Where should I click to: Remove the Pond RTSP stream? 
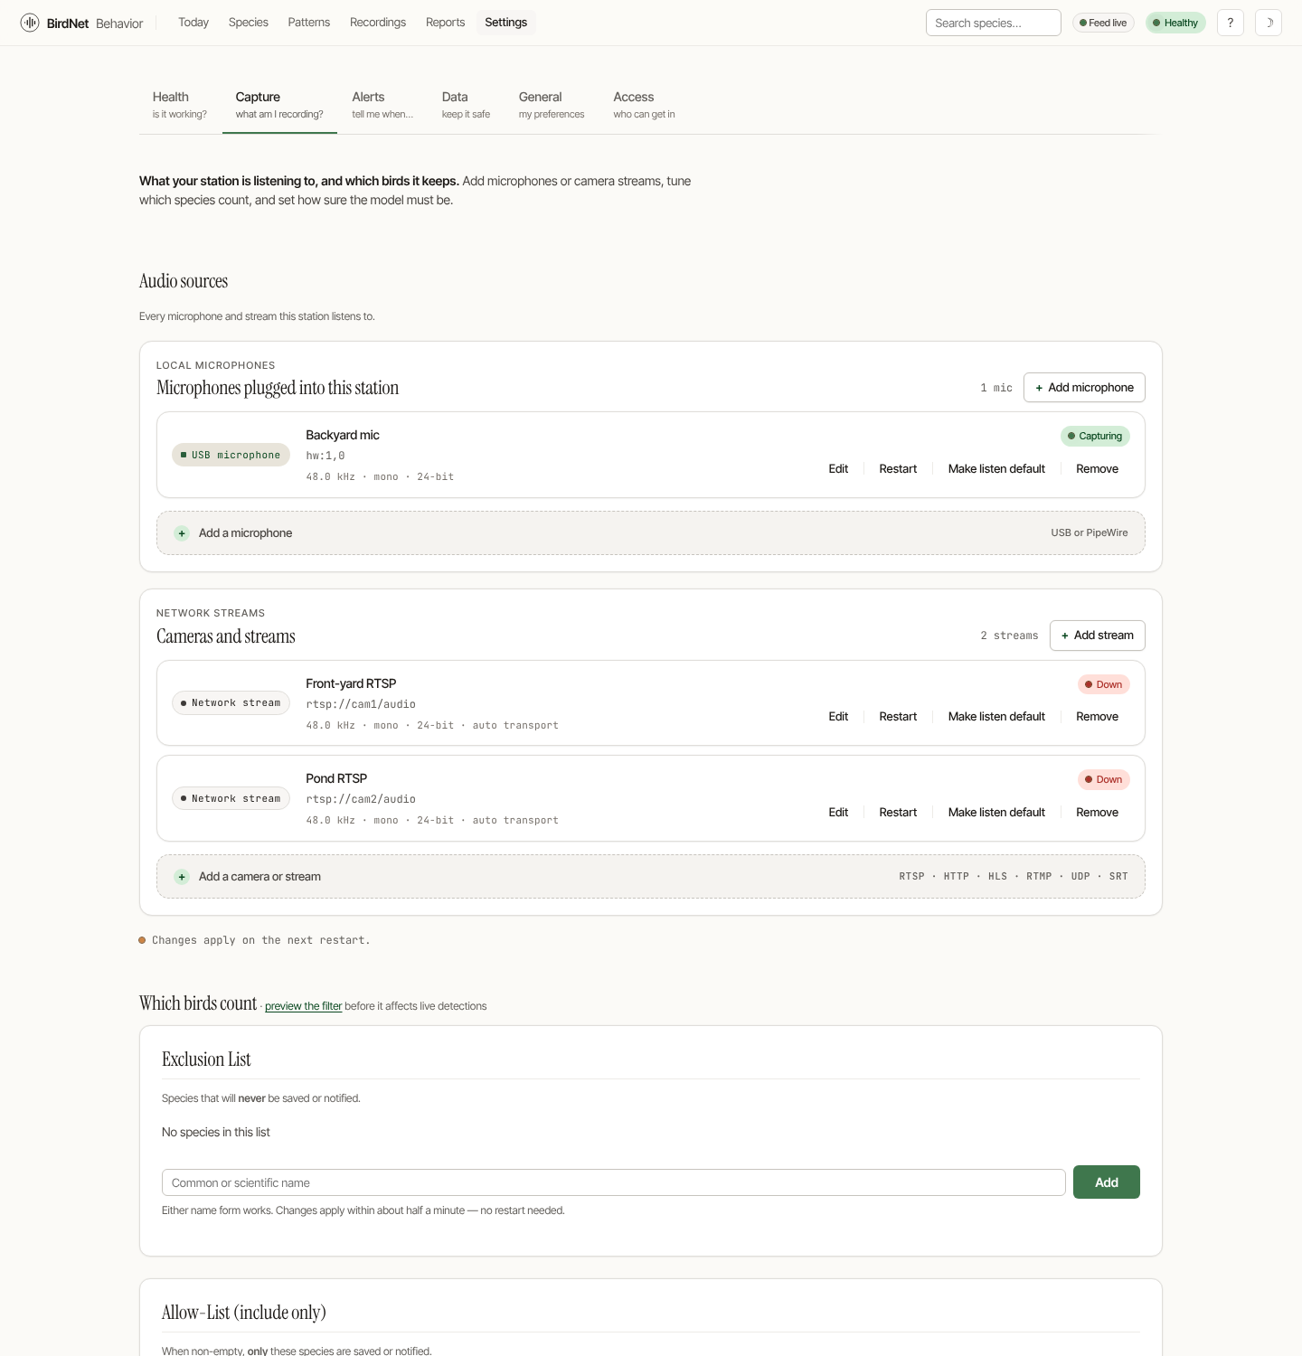point(1098,813)
